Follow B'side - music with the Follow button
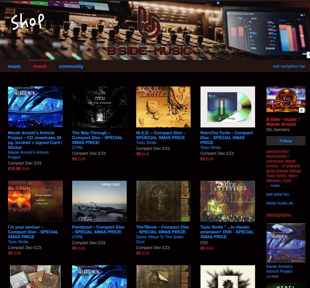The height and width of the screenshot is (288, 310). [286, 141]
